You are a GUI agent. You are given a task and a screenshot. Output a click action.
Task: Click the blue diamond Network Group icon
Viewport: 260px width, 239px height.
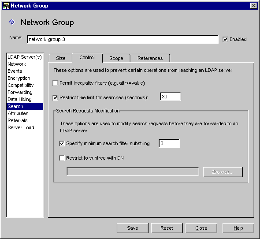(12, 22)
